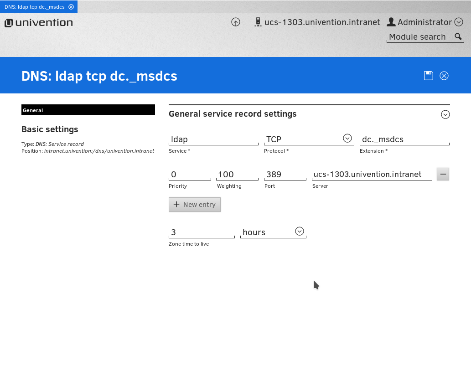Add a New entry
This screenshot has width=471, height=371.
pyautogui.click(x=195, y=205)
